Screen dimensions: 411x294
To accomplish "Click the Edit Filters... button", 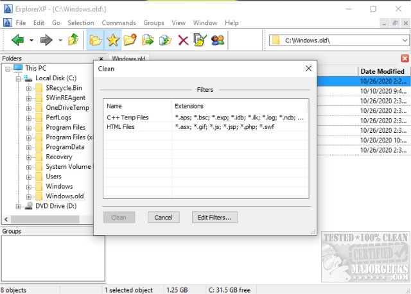I will tap(215, 217).
